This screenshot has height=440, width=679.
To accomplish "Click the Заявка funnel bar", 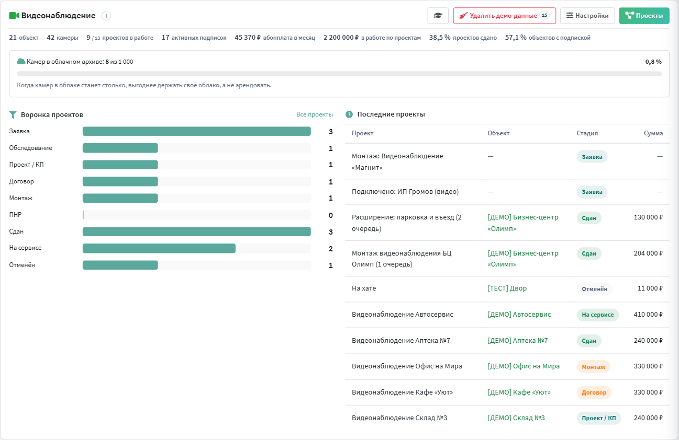I will [x=197, y=131].
